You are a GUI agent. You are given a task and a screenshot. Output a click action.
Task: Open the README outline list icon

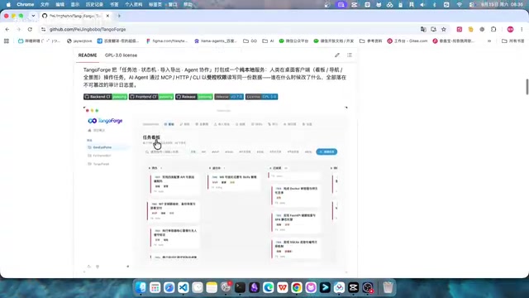pos(350,55)
